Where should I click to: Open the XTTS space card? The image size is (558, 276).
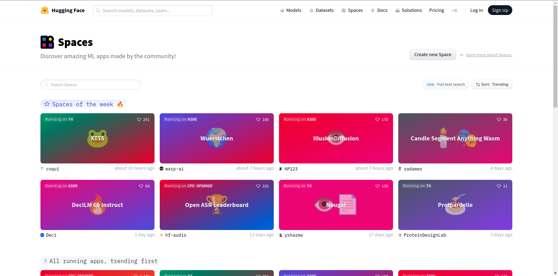(x=97, y=138)
